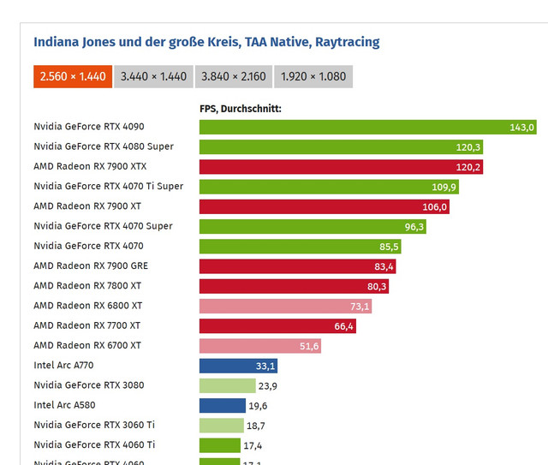This screenshot has width=548, height=465.
Task: Click the AMD Radeon RX 6800 XT label
Action: 87,306
